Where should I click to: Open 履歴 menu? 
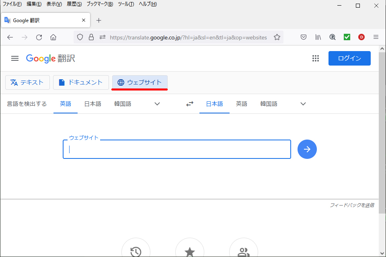point(74,4)
